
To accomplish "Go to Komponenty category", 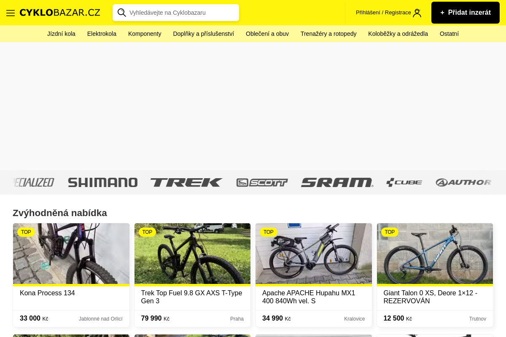I will [145, 34].
